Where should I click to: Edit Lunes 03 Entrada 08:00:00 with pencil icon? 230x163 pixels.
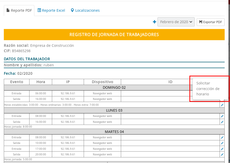[x=222, y=116]
